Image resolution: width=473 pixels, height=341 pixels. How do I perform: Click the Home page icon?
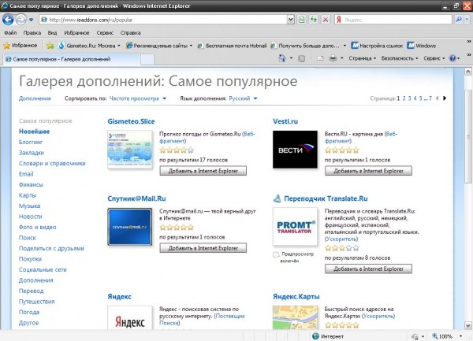(x=282, y=58)
